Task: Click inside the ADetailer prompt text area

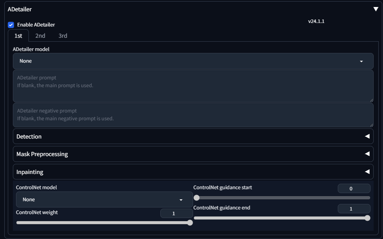Action: click(193, 86)
